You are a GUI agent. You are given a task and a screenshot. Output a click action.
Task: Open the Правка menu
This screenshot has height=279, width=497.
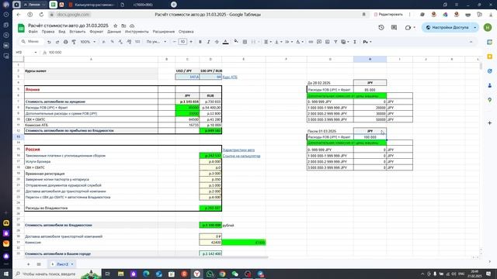(x=48, y=32)
